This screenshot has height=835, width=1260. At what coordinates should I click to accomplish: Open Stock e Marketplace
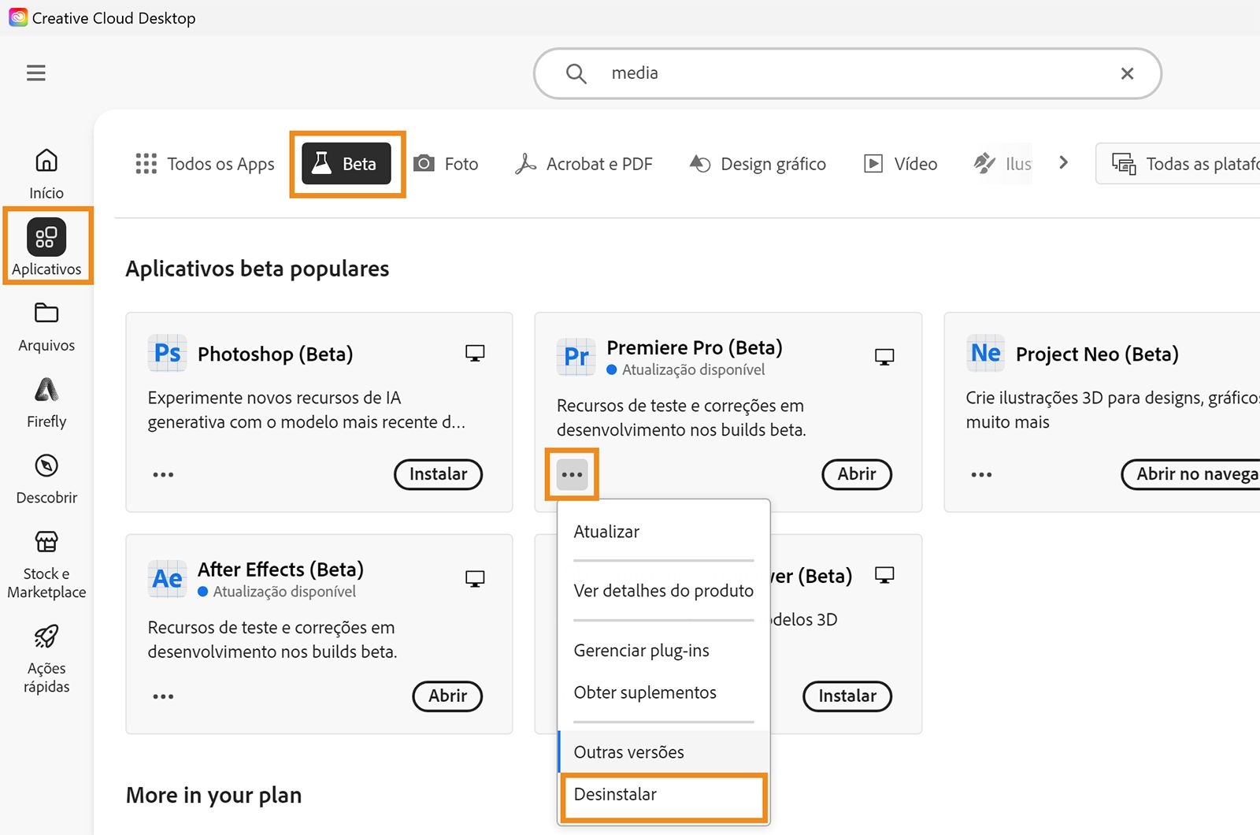tap(46, 565)
